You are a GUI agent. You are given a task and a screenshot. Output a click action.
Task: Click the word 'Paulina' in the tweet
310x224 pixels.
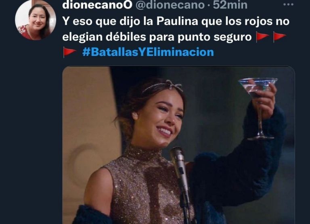[x=177, y=21]
